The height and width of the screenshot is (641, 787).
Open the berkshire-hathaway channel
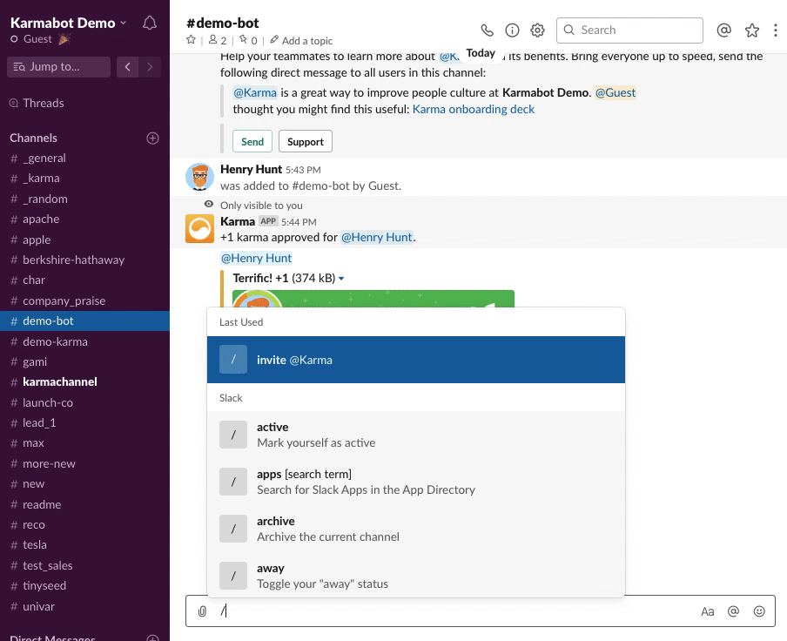click(73, 260)
